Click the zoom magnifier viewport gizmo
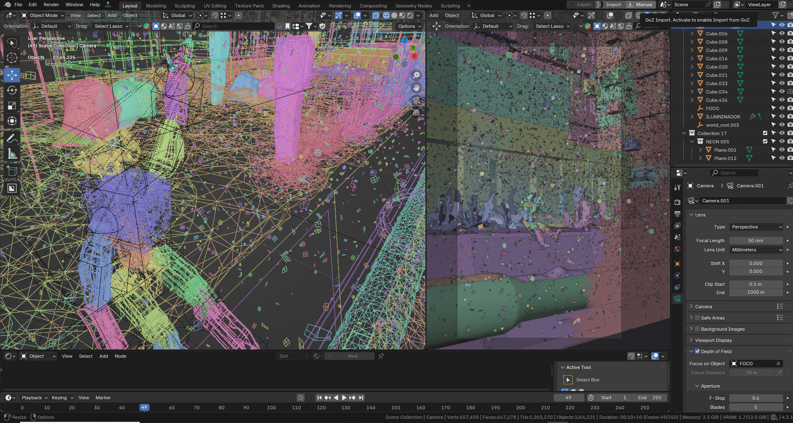The width and height of the screenshot is (793, 423). [416, 75]
